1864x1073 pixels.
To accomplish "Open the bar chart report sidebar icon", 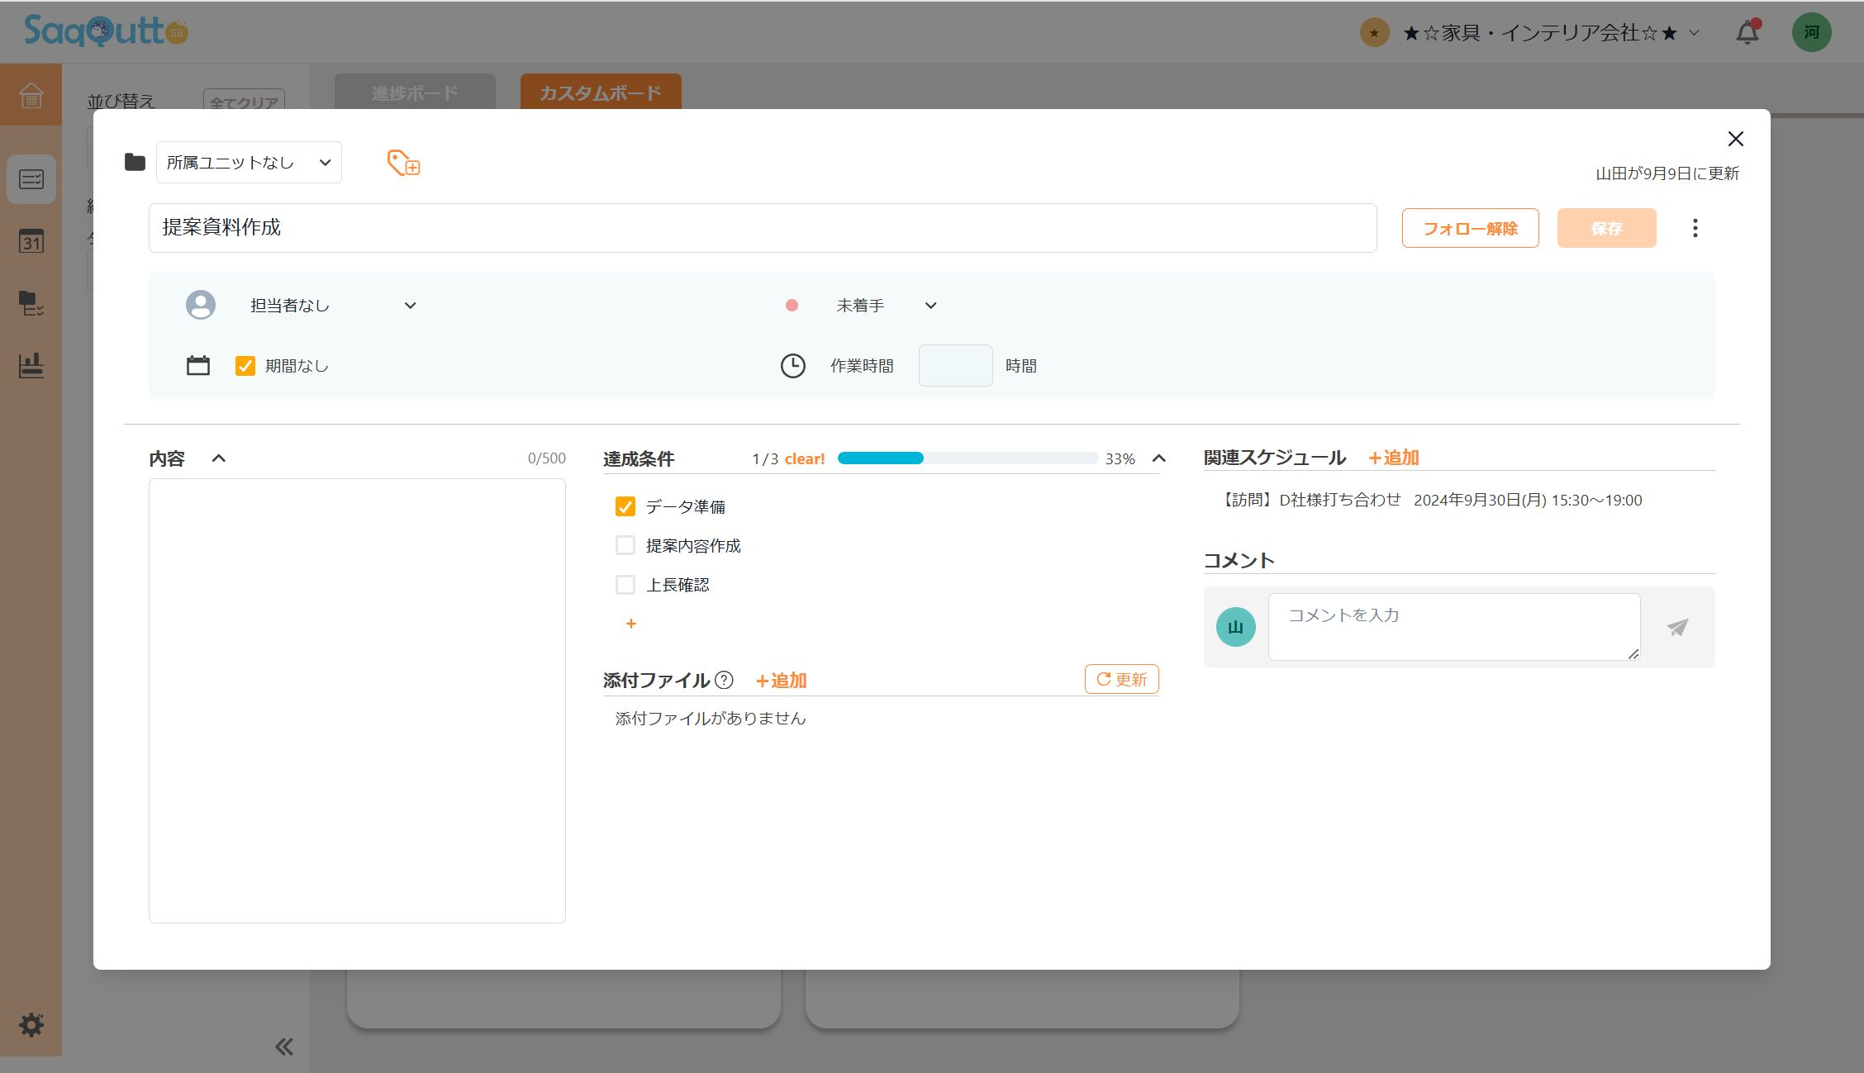I will point(31,365).
